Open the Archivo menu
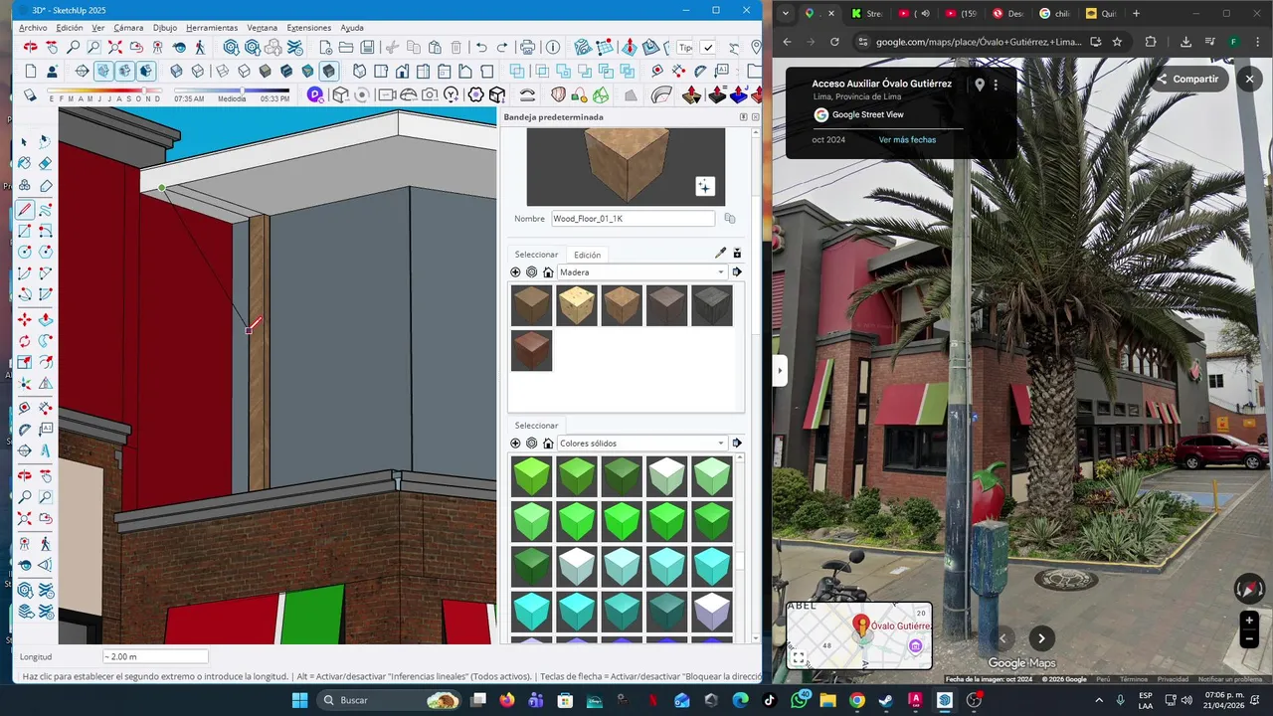Image resolution: width=1273 pixels, height=716 pixels. [33, 28]
